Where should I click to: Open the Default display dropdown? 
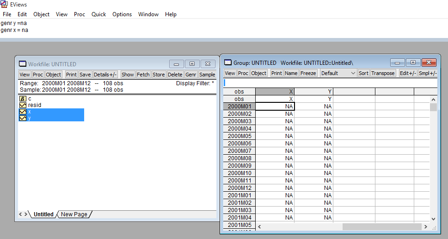click(x=338, y=73)
